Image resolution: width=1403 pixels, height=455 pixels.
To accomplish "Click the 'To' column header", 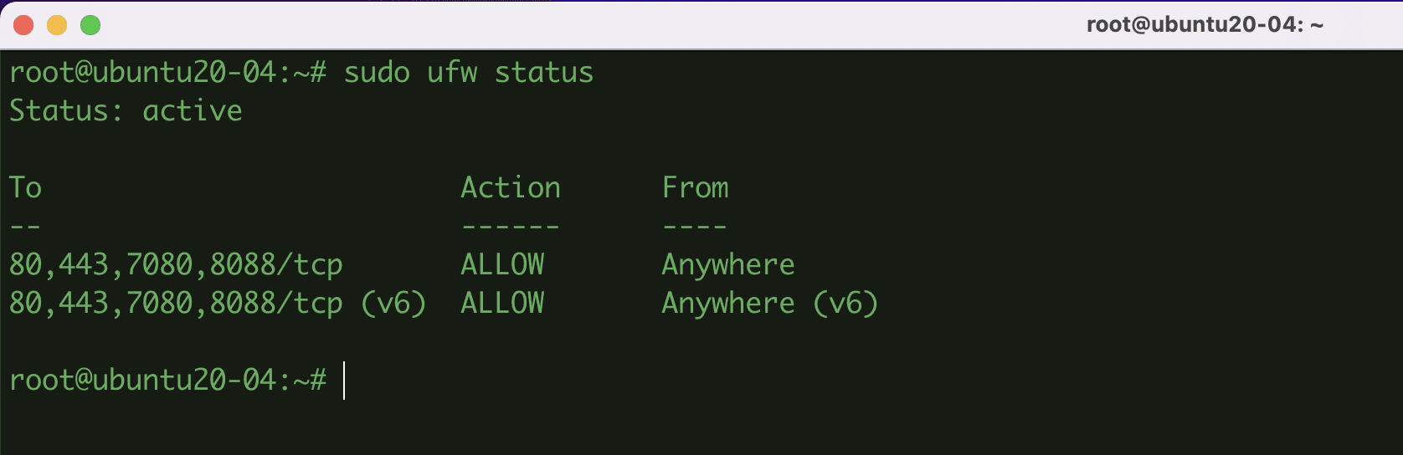I will pos(25,188).
